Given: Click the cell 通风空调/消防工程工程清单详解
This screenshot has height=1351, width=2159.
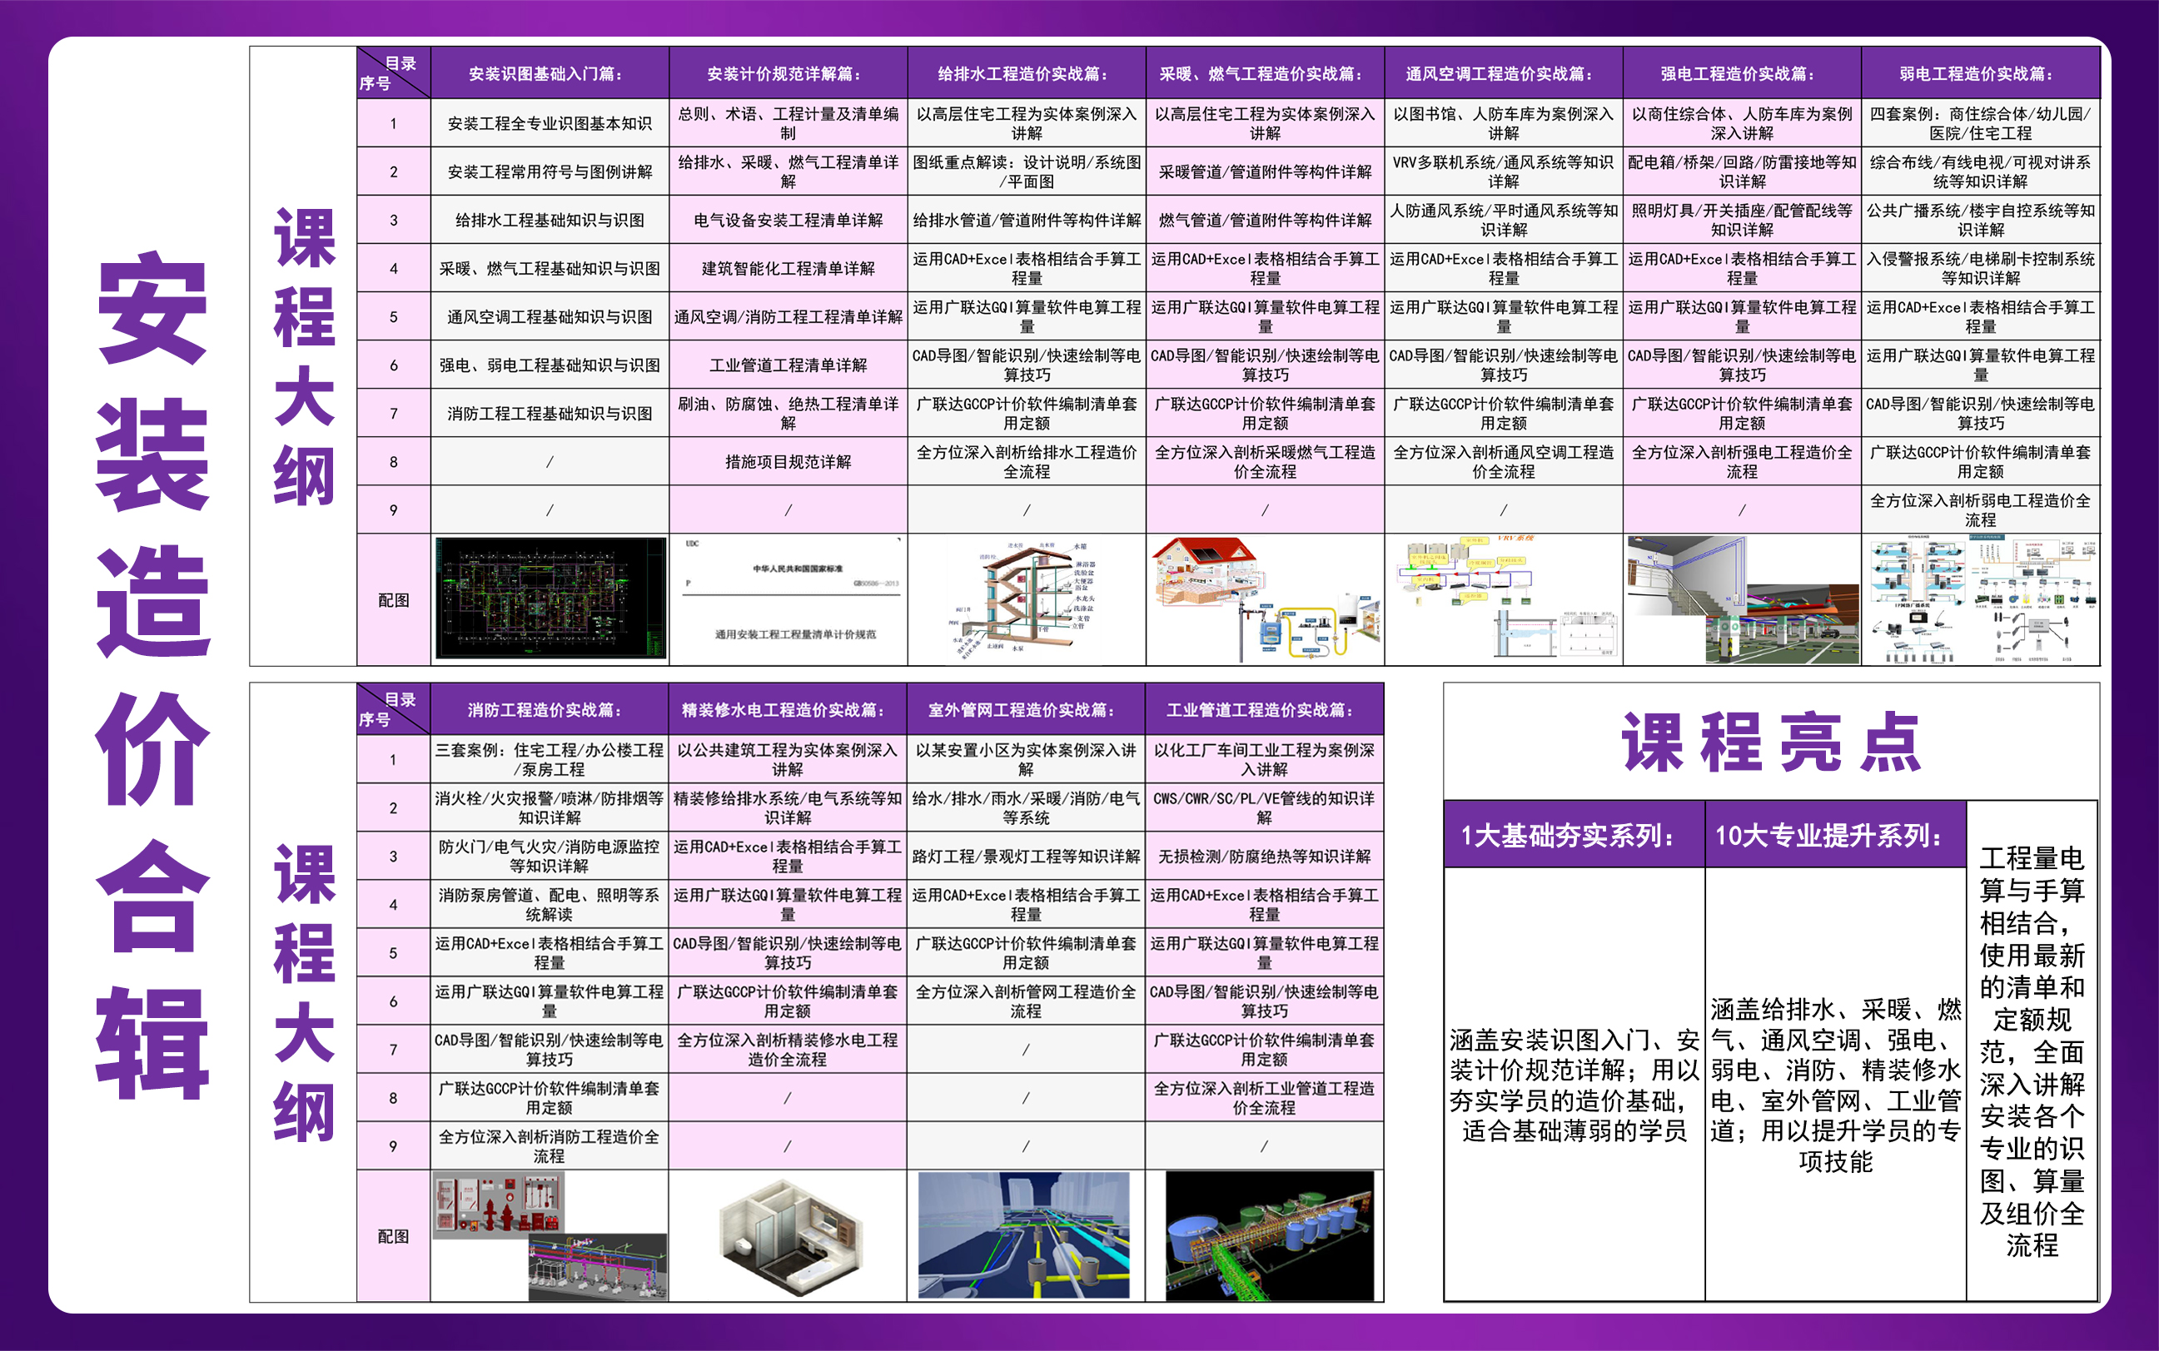Looking at the screenshot, I should coord(789,316).
